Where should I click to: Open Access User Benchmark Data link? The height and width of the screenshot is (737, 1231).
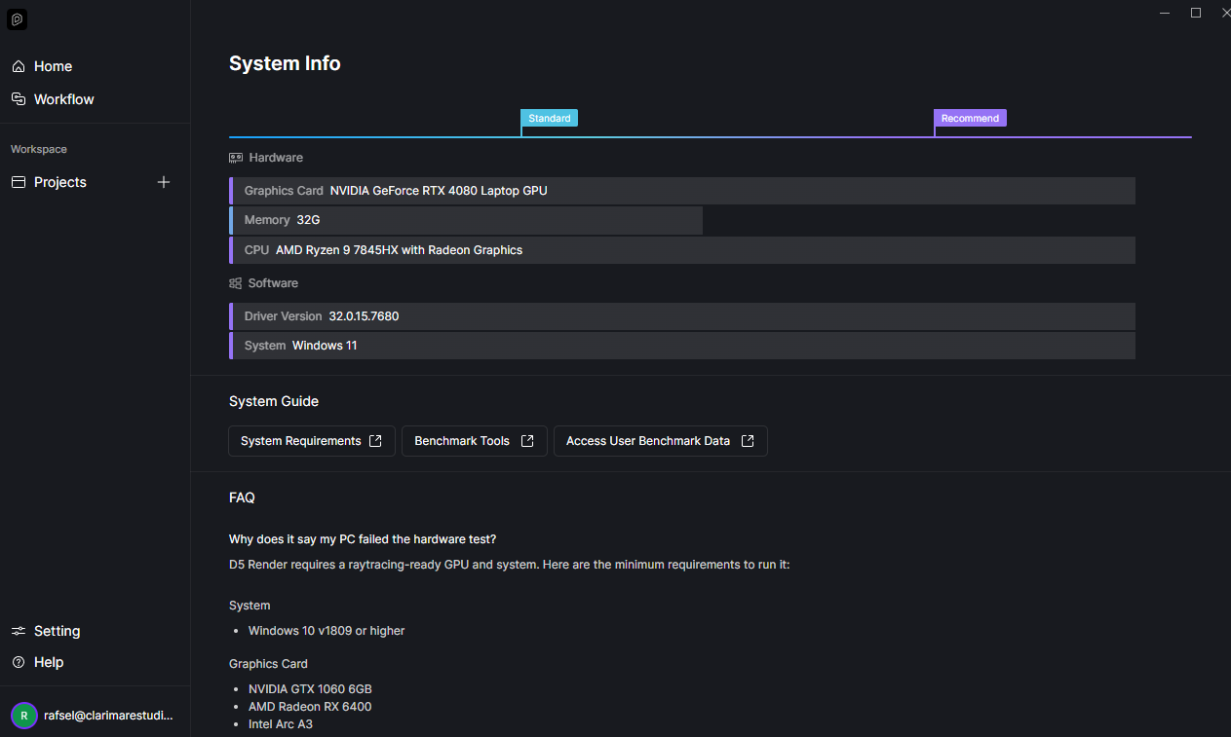click(x=661, y=441)
